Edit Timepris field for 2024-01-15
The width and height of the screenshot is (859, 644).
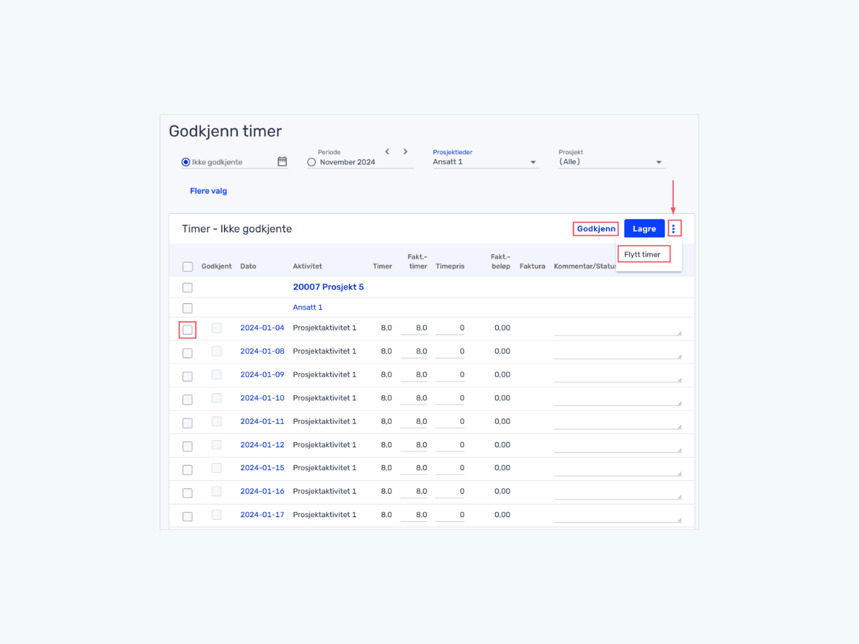450,468
